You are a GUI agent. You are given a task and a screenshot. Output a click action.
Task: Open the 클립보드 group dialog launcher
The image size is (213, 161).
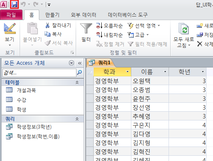[x=72, y=53]
